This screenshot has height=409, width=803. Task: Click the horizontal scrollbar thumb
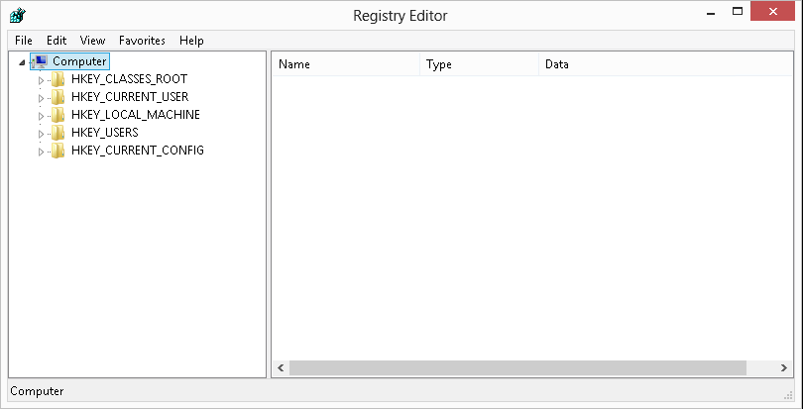click(517, 367)
